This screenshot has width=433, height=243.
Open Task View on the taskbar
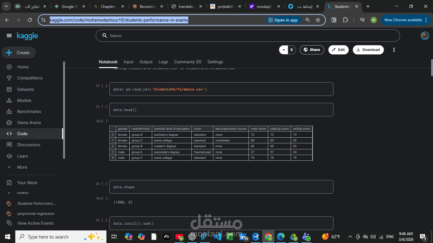point(114,237)
